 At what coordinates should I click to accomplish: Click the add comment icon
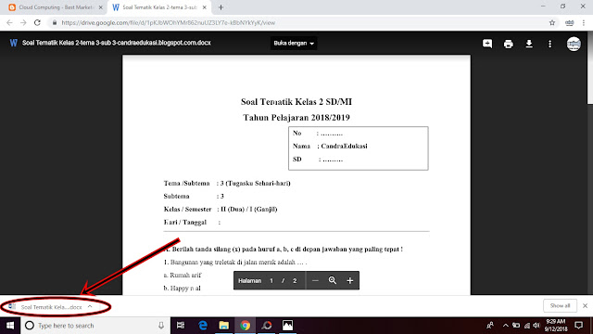pos(487,44)
